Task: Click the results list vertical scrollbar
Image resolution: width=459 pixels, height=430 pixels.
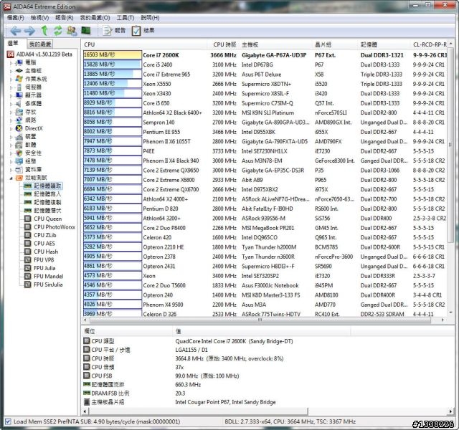Action: (x=450, y=146)
